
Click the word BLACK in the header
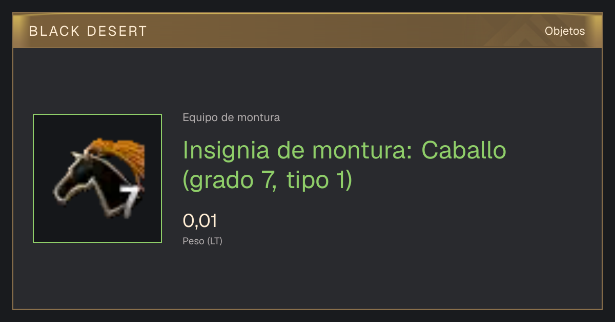coord(55,31)
